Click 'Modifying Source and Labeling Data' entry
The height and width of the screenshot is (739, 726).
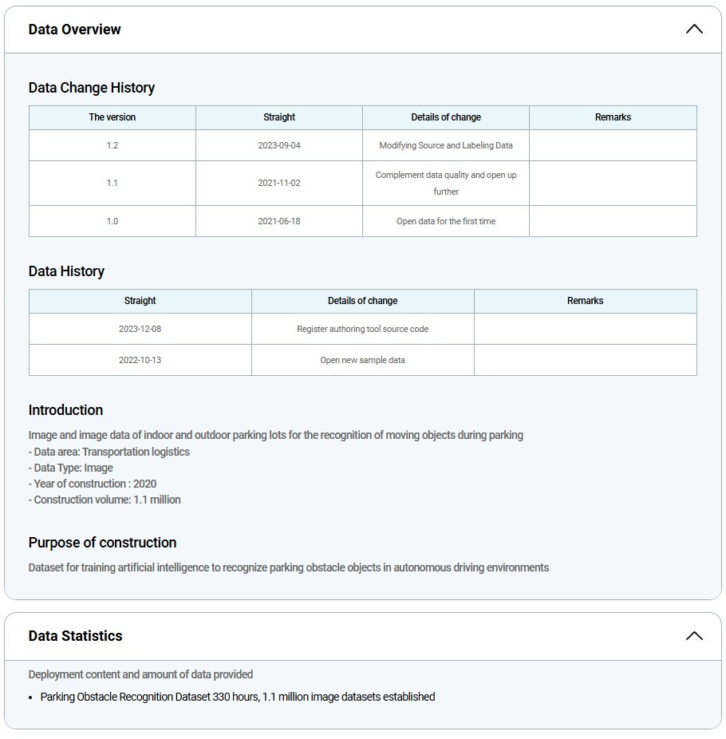[x=446, y=145]
